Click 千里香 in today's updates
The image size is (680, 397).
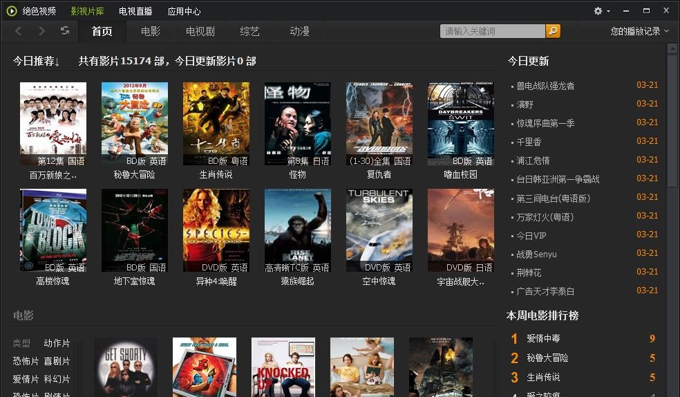529,142
